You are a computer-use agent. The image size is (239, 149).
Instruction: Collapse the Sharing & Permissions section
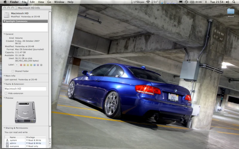click(x=4, y=128)
